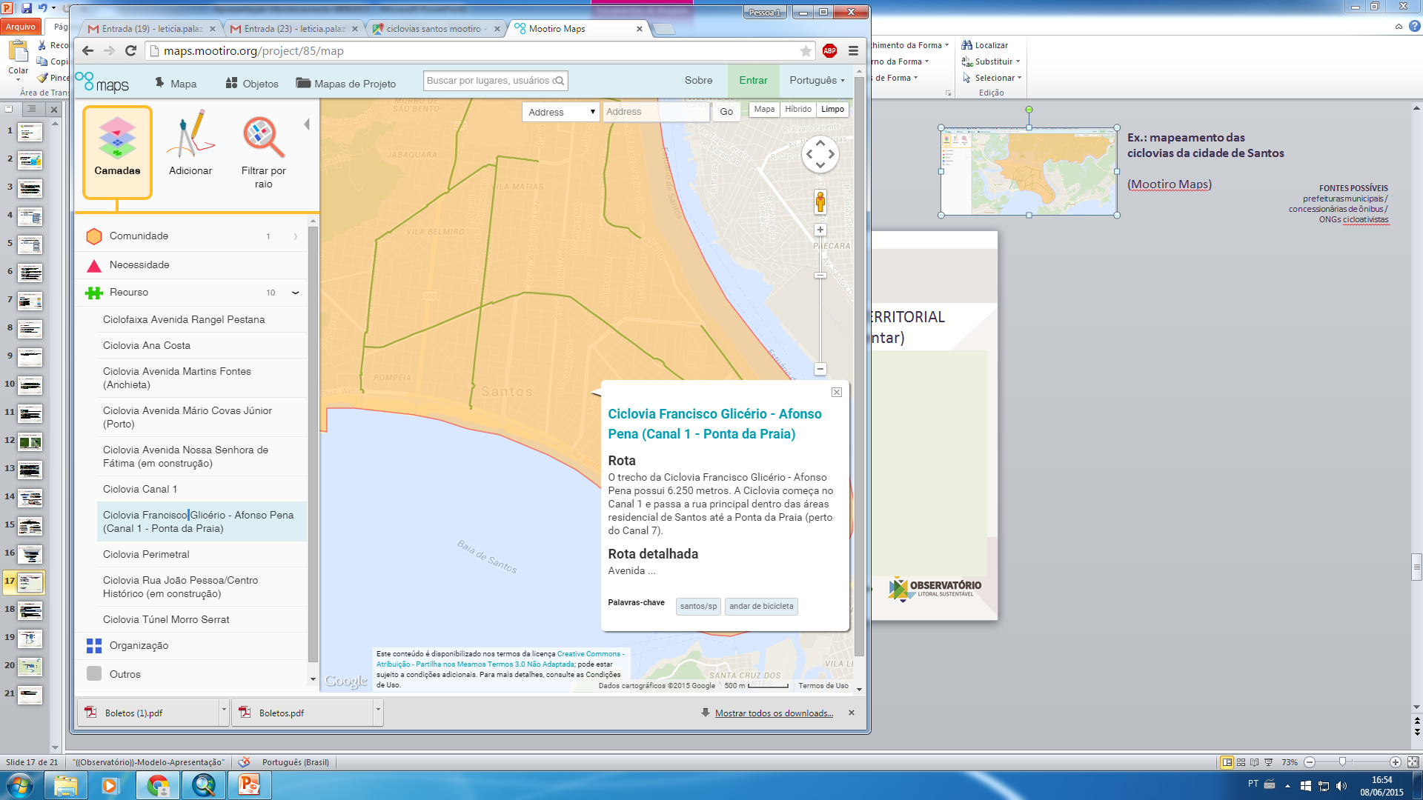Select Ciclofaixa Avenida Rangel Pestana
The width and height of the screenshot is (1423, 800).
(184, 320)
